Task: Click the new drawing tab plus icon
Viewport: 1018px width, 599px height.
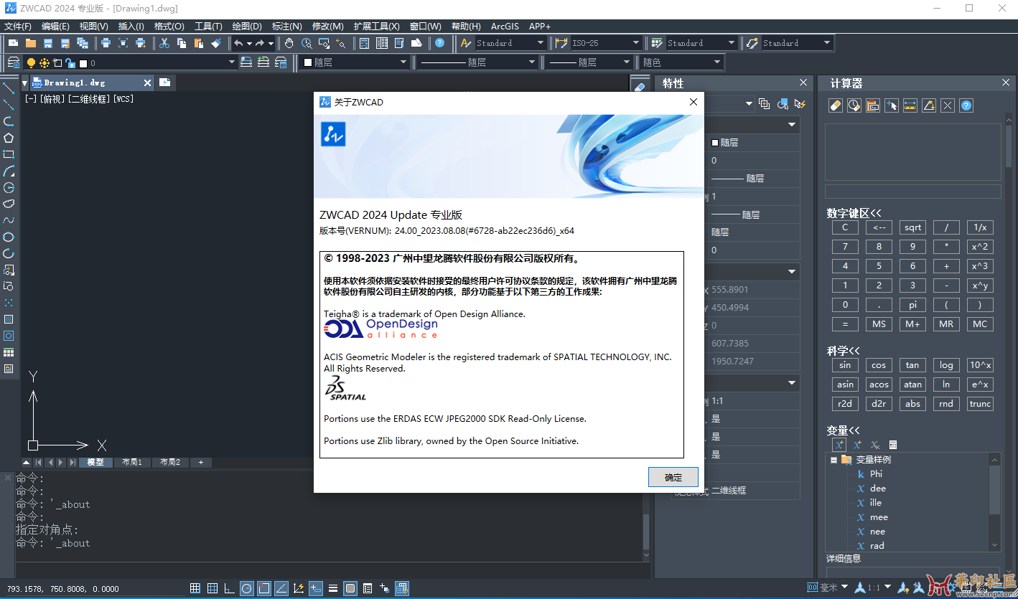Action: coord(164,82)
